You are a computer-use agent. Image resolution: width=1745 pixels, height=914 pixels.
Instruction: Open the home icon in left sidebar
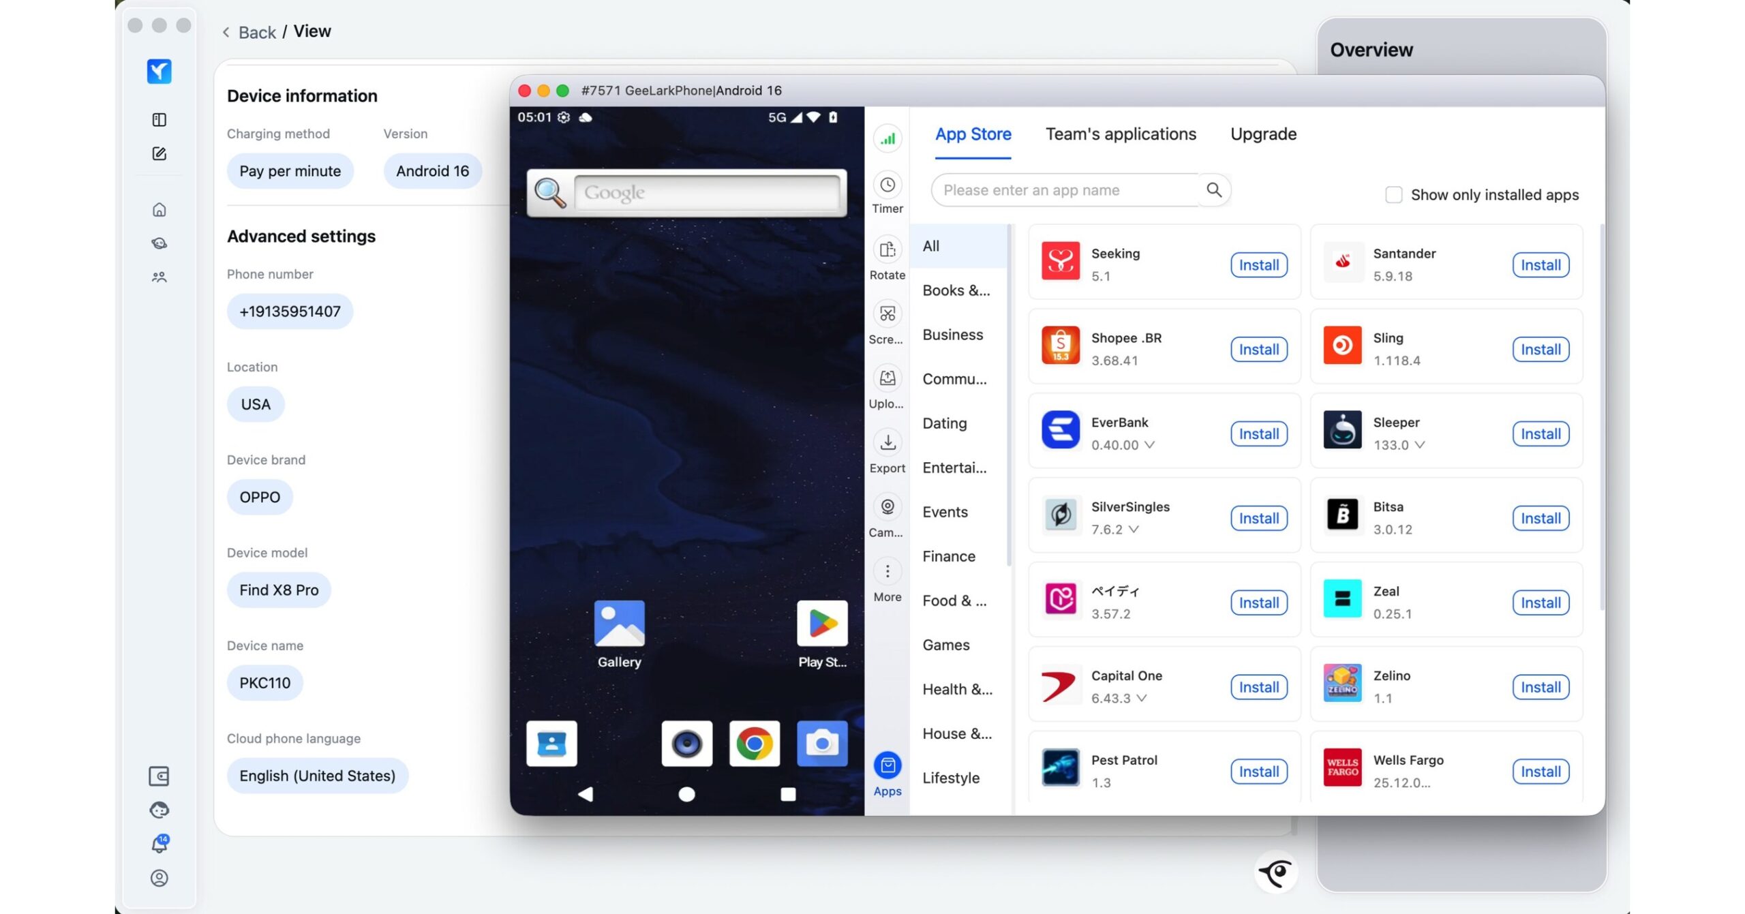tap(159, 209)
